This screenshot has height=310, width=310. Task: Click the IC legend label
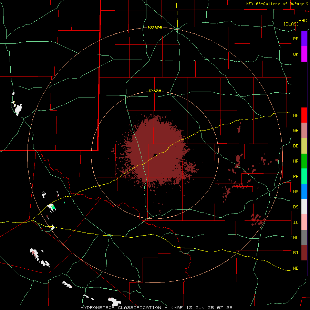[296, 223]
